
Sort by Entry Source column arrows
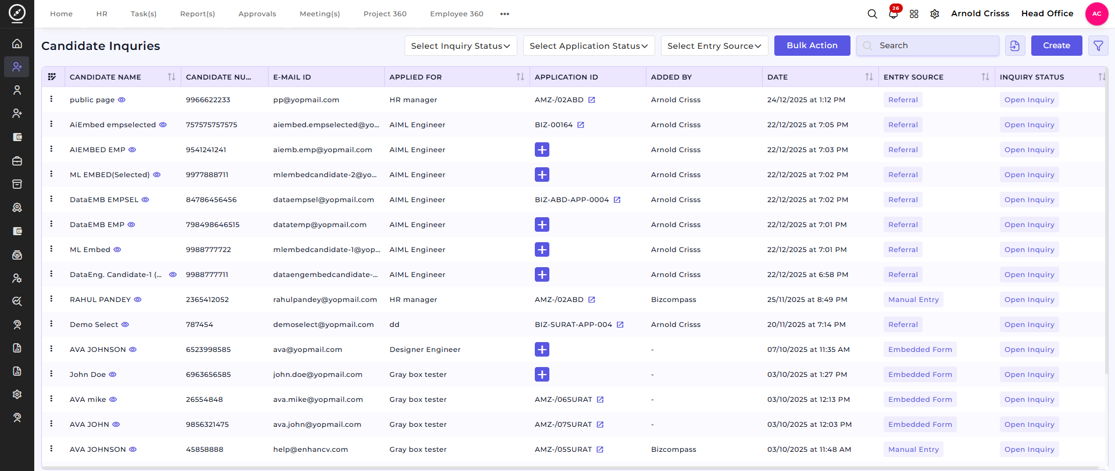point(985,77)
